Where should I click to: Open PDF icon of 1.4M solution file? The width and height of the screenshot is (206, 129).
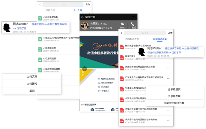click(x=122, y=100)
